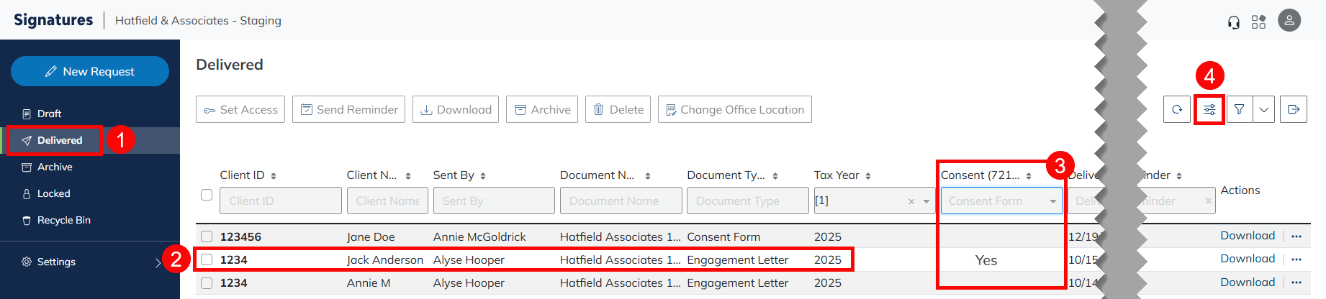
Task: Click the Client ID filter input field
Action: 280,201
